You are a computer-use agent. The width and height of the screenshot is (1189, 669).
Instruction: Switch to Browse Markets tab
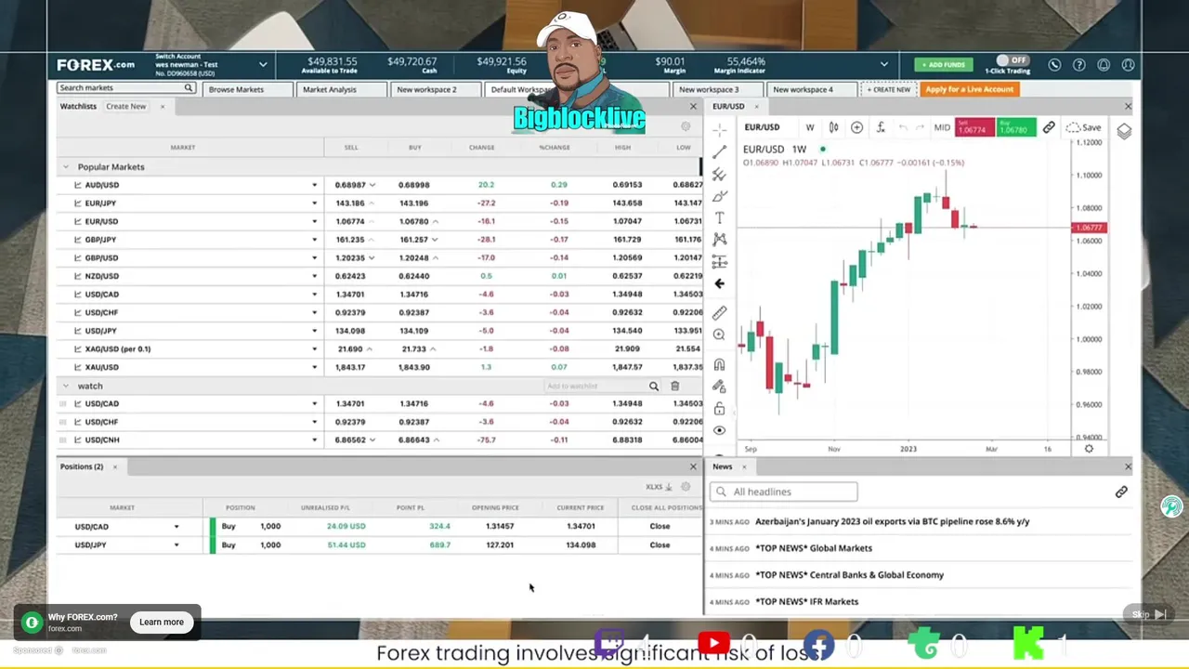click(247, 89)
